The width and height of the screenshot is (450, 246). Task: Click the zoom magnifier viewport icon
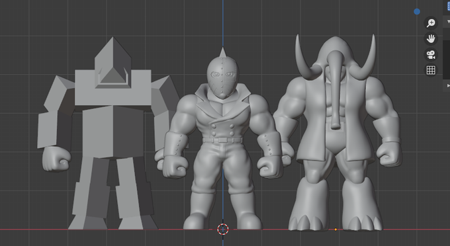[431, 23]
